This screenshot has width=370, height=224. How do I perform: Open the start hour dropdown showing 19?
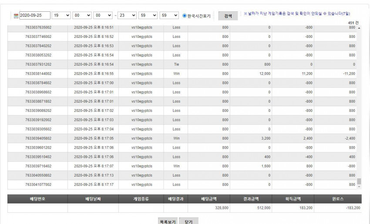coord(61,15)
